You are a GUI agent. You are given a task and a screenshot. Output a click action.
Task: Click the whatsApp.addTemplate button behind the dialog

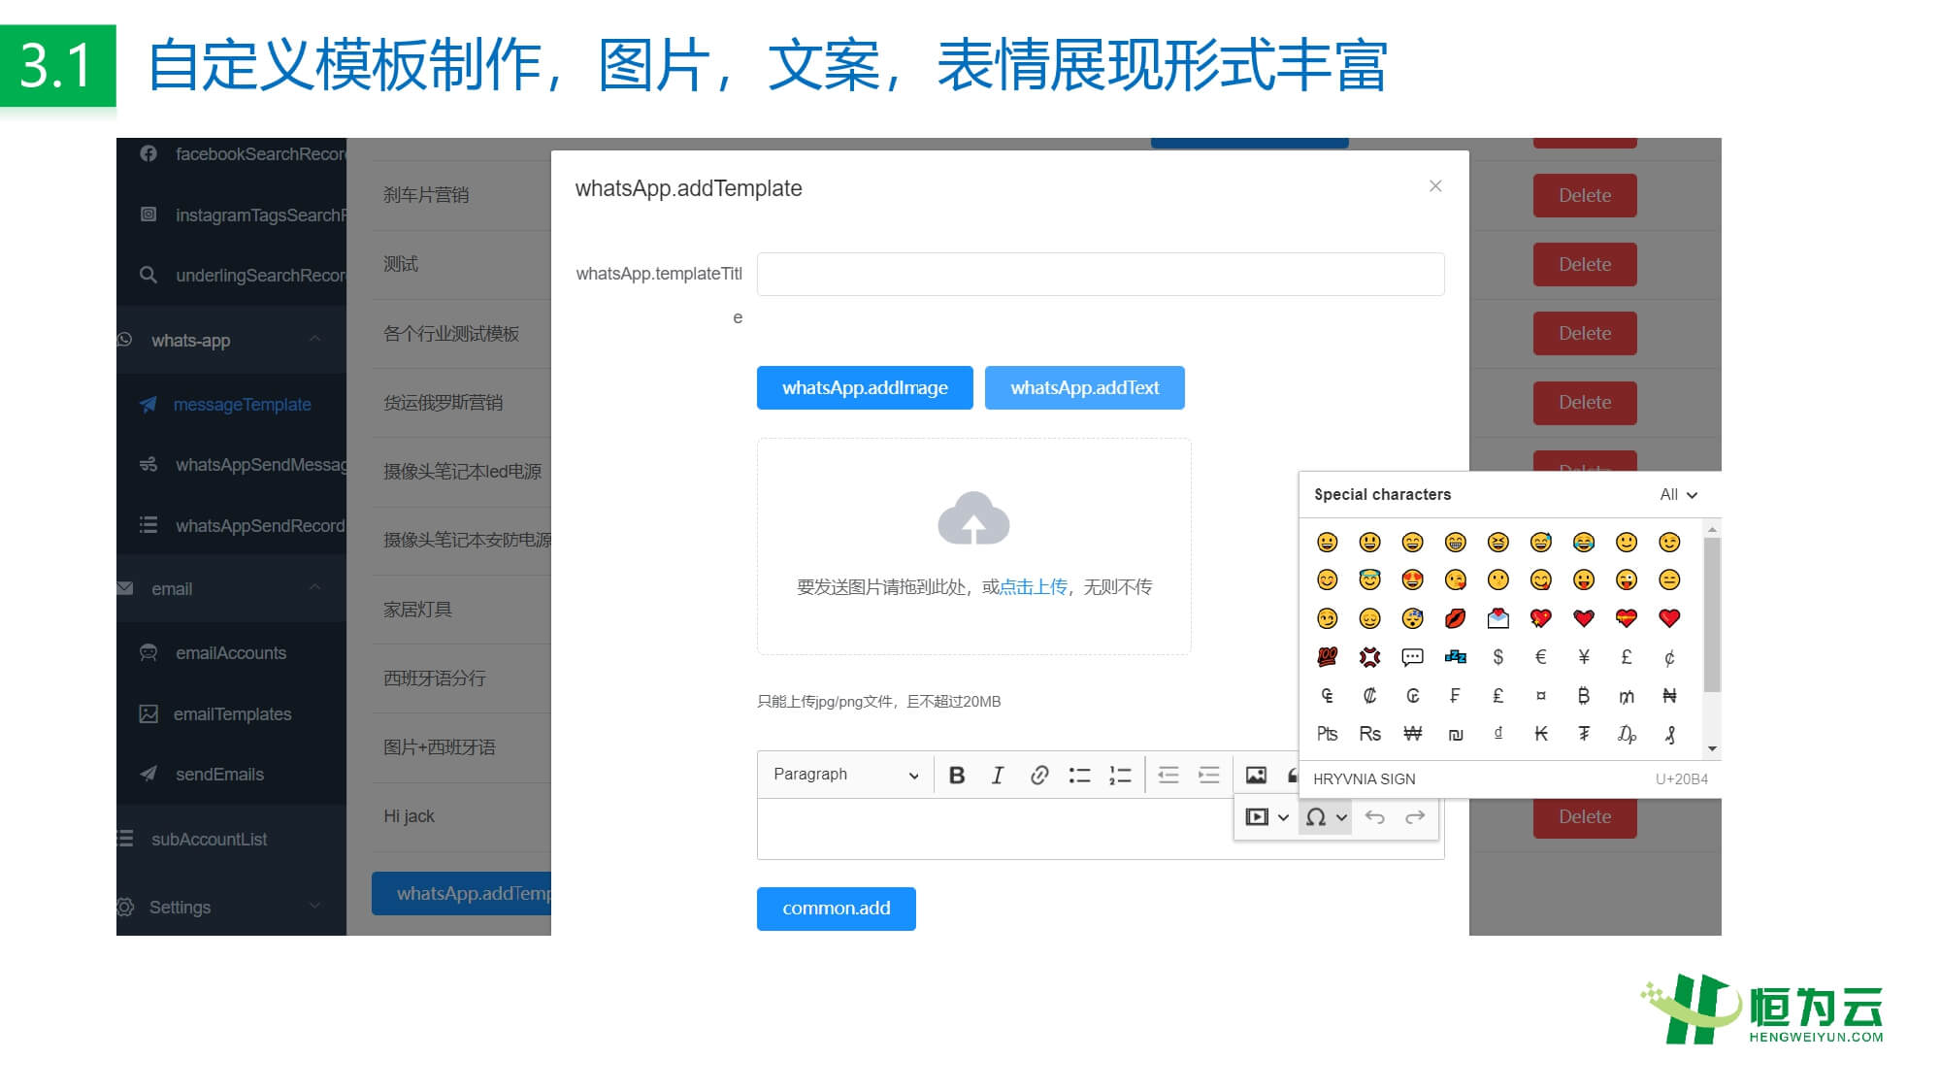462,893
